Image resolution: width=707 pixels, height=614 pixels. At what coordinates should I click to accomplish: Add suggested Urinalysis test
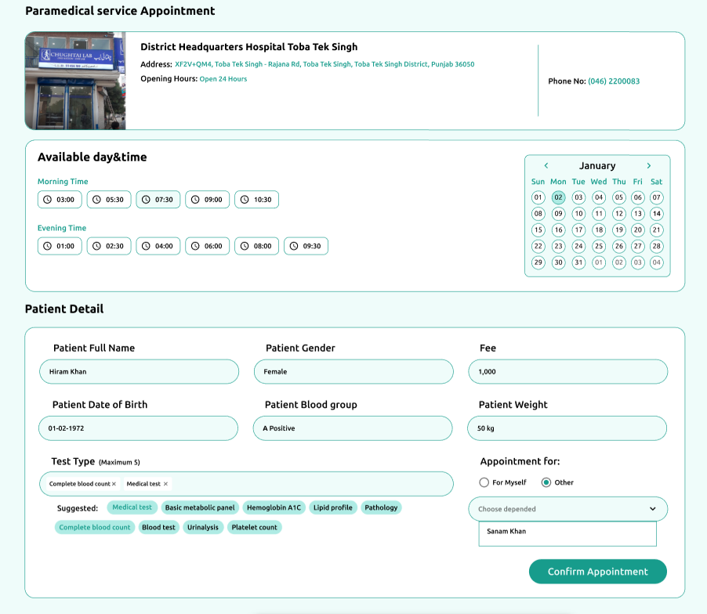coord(203,528)
